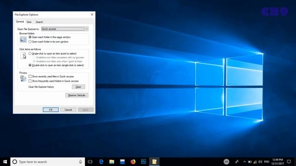Click the Cortana circle icon
This screenshot has height=166, width=296.
tap(14, 162)
